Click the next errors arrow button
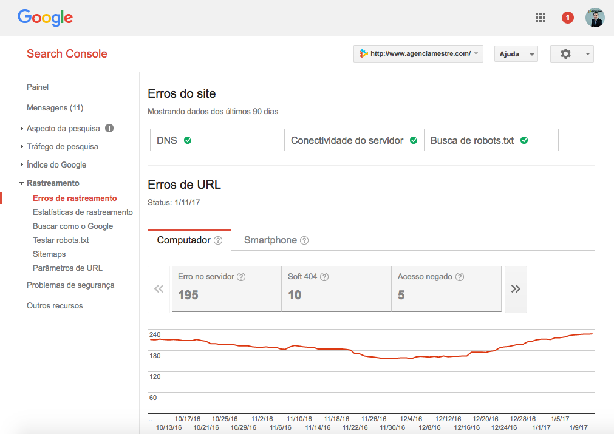The width and height of the screenshot is (614, 434). pyautogui.click(x=515, y=289)
